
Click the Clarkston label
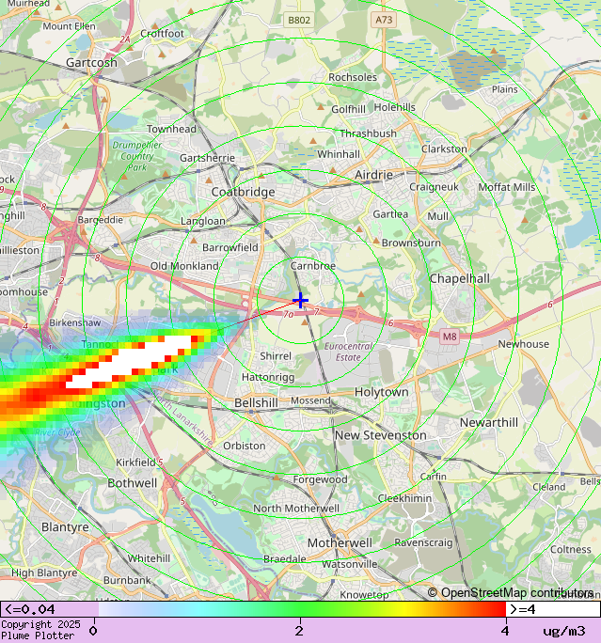[x=444, y=149]
